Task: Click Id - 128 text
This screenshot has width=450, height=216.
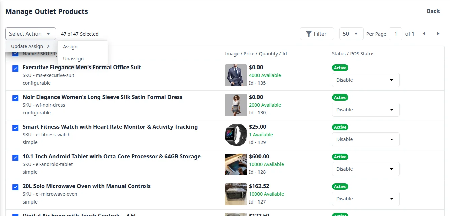Action: 257,172
